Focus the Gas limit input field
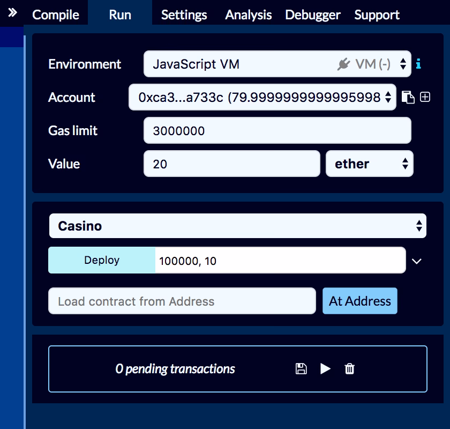The width and height of the screenshot is (450, 429). click(x=277, y=130)
